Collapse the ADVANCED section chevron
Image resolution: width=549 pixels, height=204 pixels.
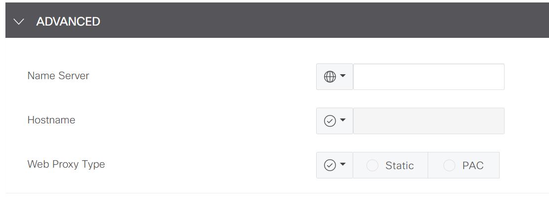(x=19, y=22)
